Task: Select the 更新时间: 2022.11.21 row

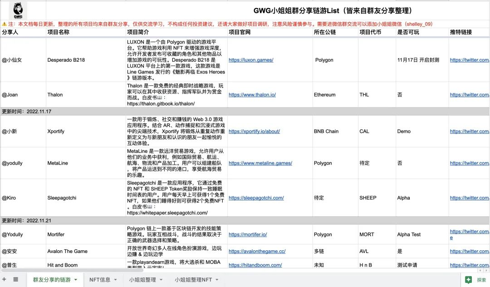Action: tap(245, 220)
